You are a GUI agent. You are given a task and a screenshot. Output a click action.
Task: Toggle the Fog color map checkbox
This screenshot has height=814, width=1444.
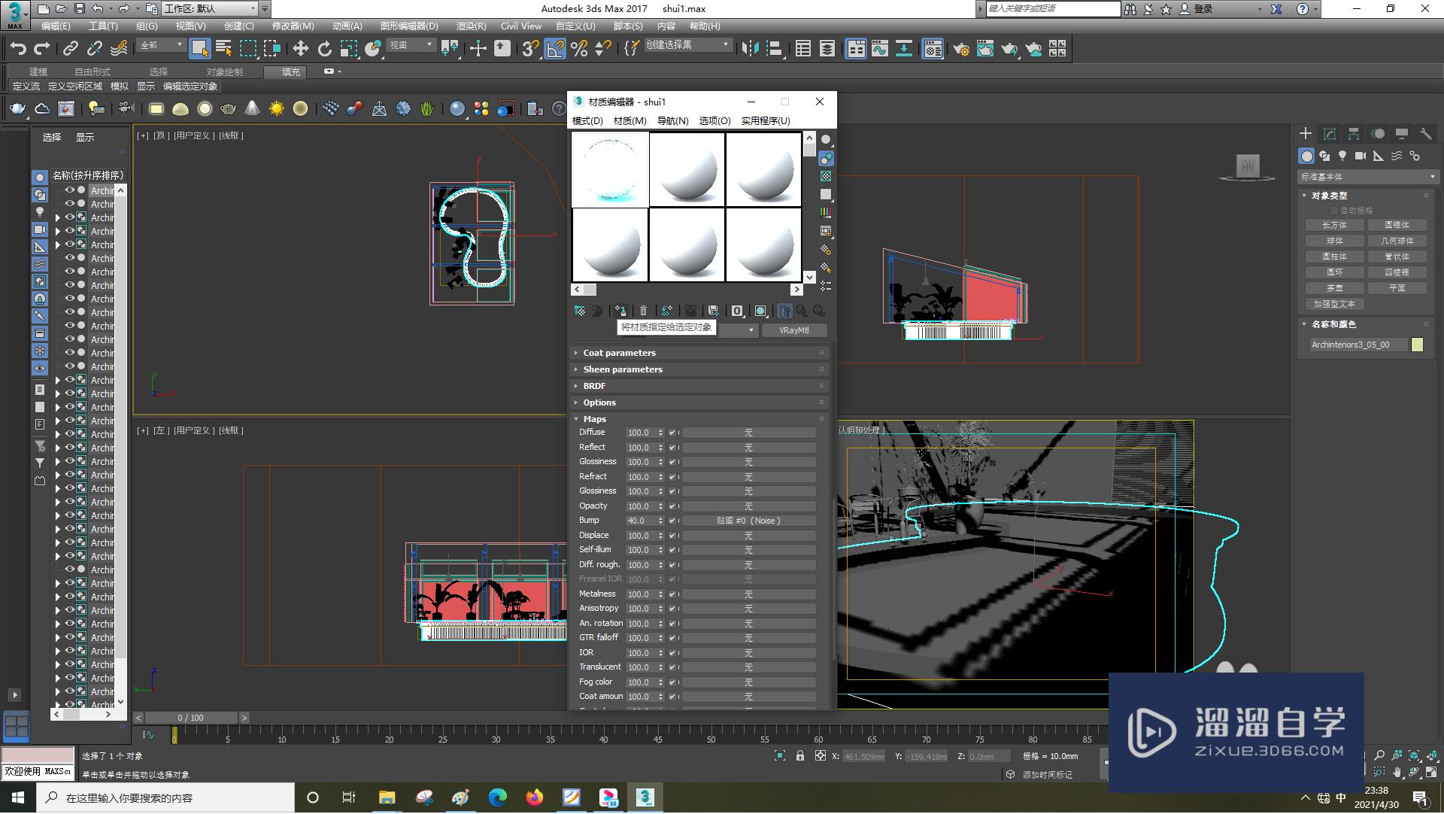(672, 682)
